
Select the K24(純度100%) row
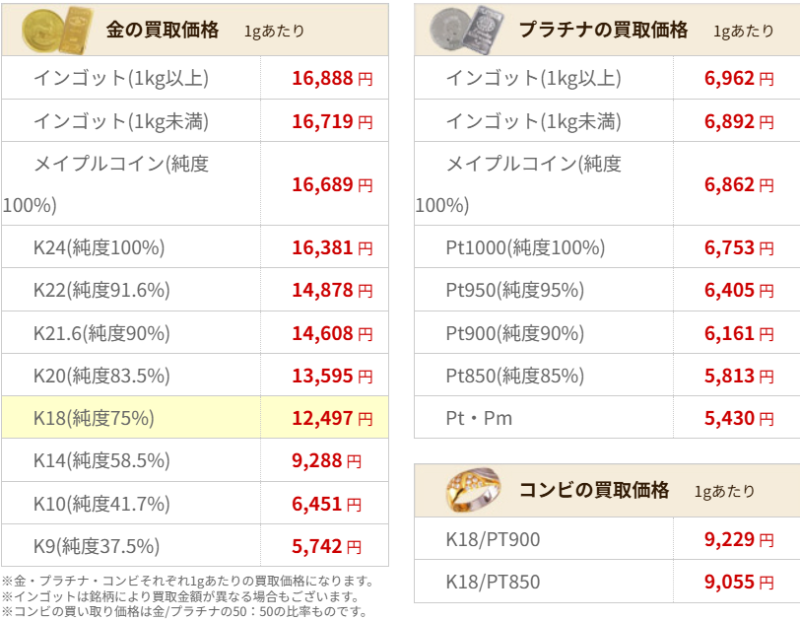[195, 247]
